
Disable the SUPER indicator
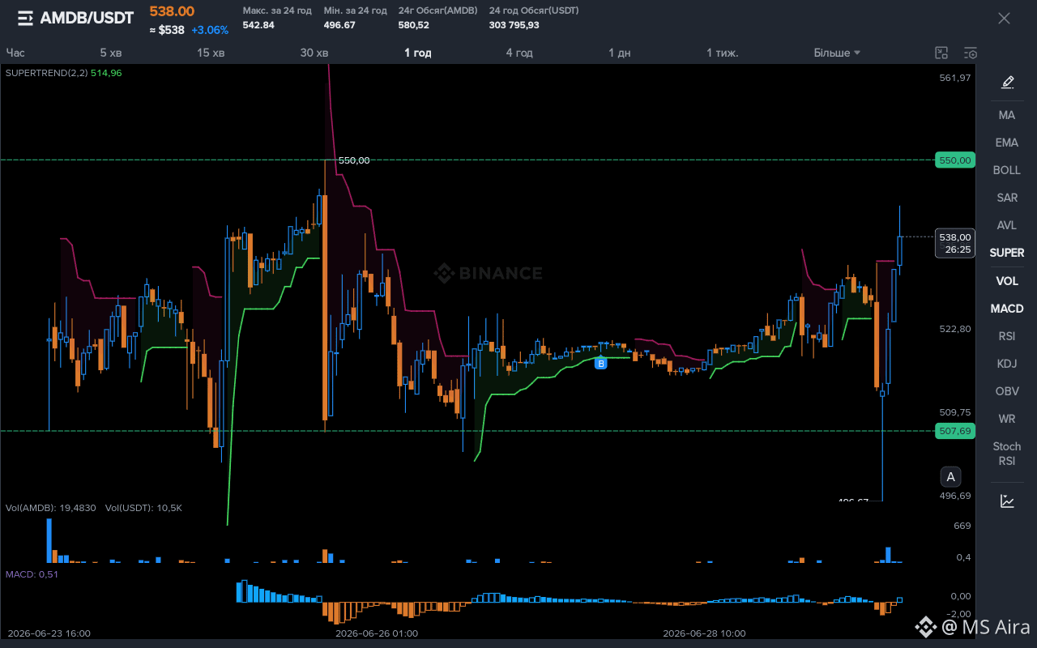[1007, 253]
